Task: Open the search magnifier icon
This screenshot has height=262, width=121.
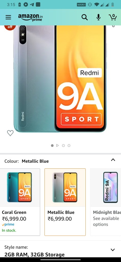Action: (85, 17)
